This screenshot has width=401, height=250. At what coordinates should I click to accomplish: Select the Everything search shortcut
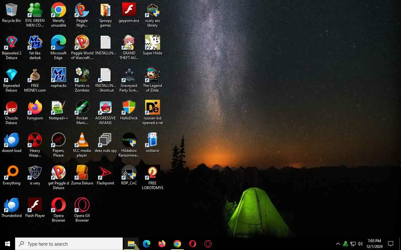coord(12,175)
